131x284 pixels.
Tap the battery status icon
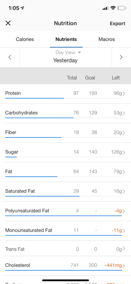[121, 8]
